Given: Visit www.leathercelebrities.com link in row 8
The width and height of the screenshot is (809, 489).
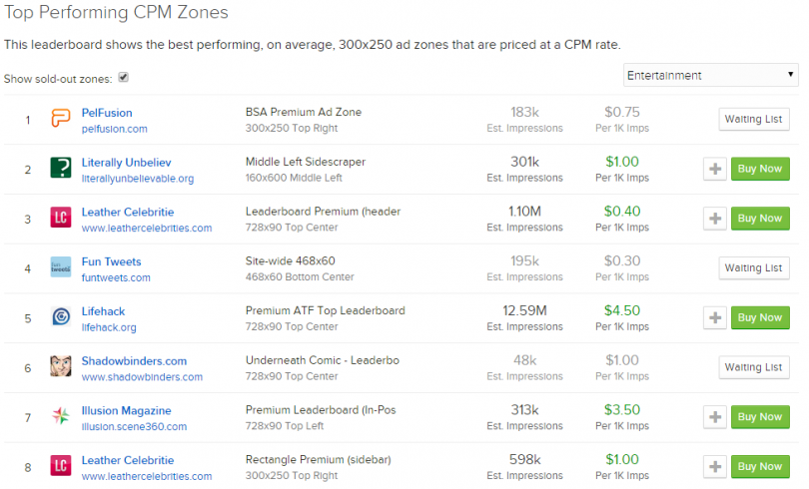Looking at the screenshot, I should point(147,476).
